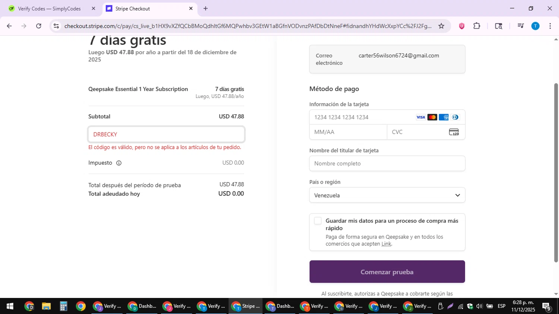Go forward with the forward arrow
The image size is (559, 314).
click(x=24, y=26)
